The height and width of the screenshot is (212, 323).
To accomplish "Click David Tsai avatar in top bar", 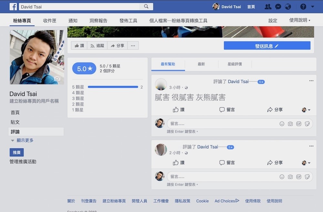I will [x=216, y=6].
